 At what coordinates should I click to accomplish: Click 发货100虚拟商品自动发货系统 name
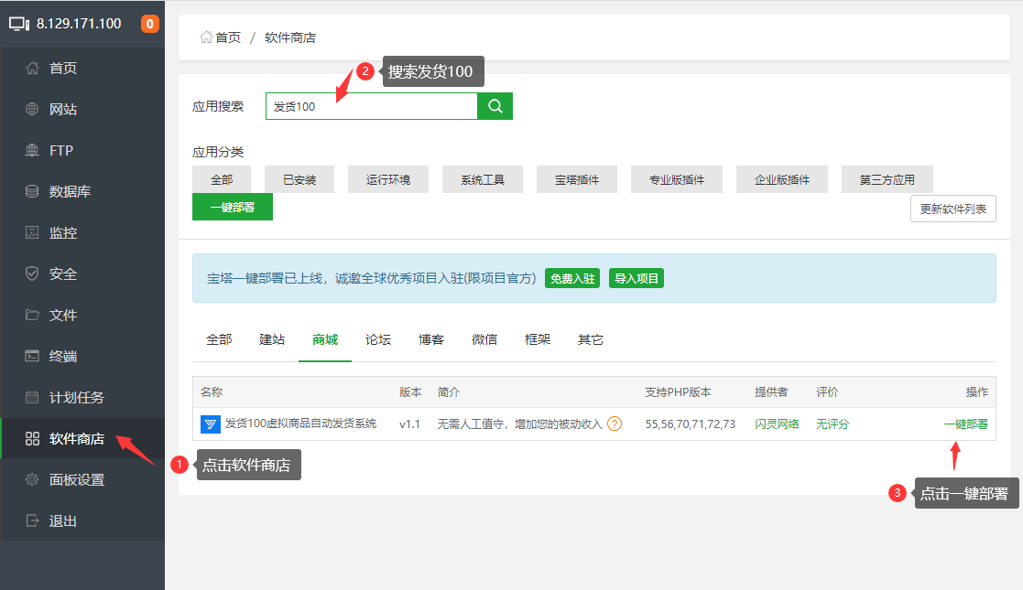(x=300, y=424)
